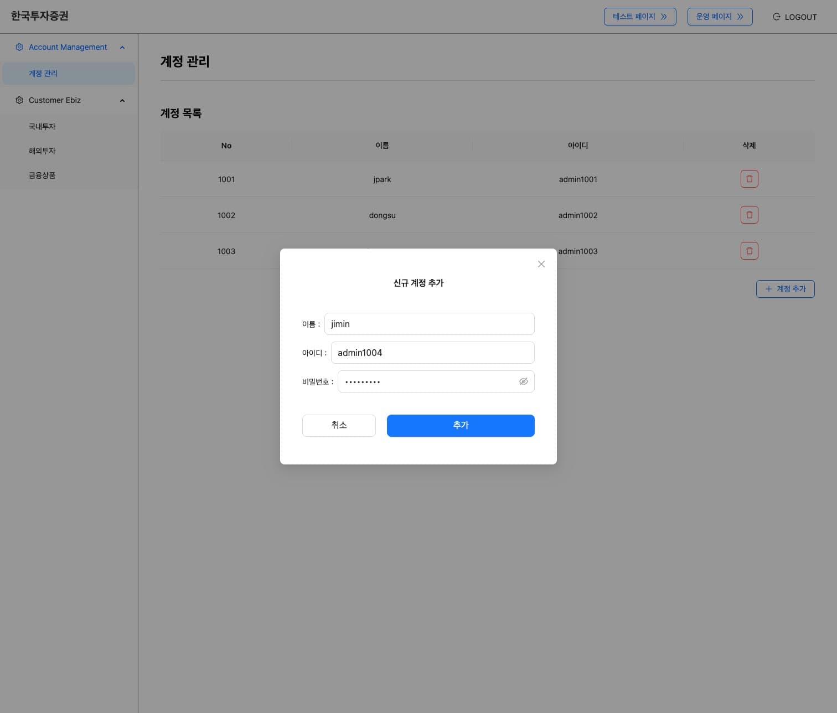This screenshot has height=713, width=837.
Task: Open the 금융상품 sidebar entry
Action: [x=42, y=175]
